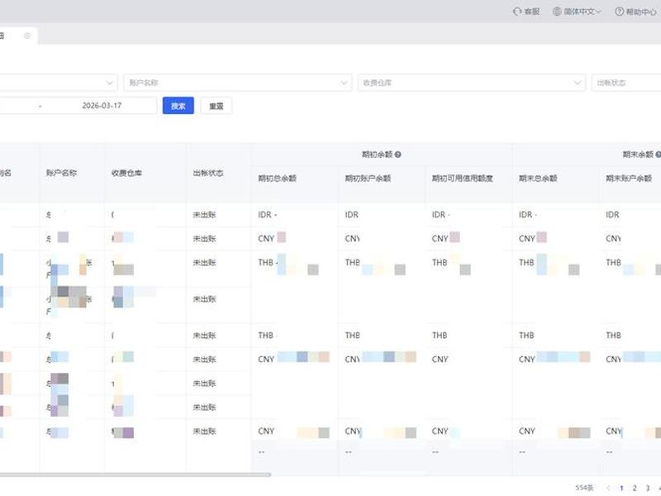
Task: Click the 期初总余额 column header
Action: (x=278, y=179)
